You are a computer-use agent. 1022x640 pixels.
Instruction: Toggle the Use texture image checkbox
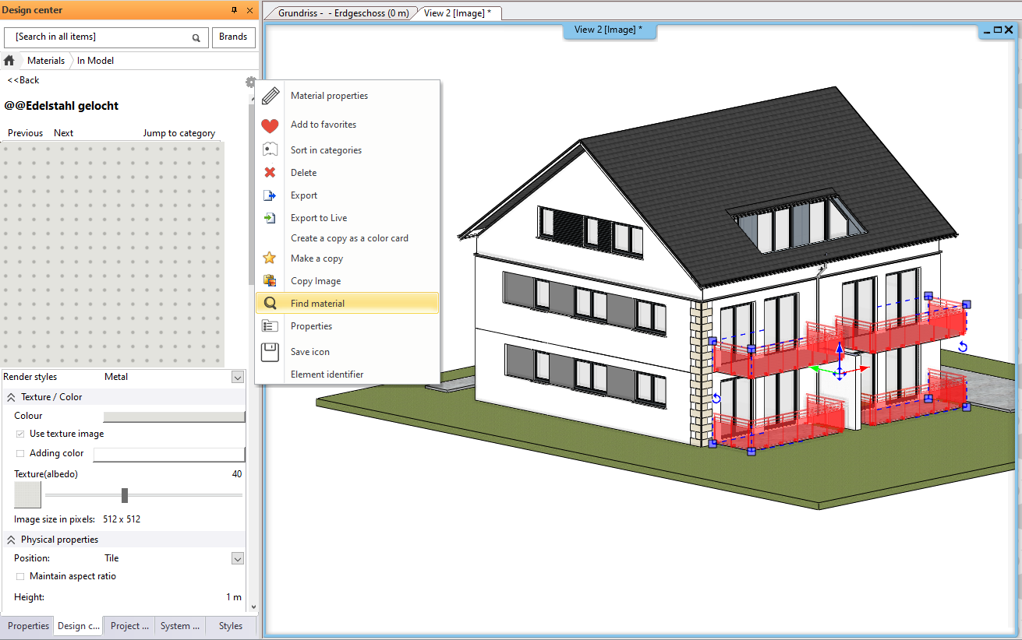coord(20,434)
